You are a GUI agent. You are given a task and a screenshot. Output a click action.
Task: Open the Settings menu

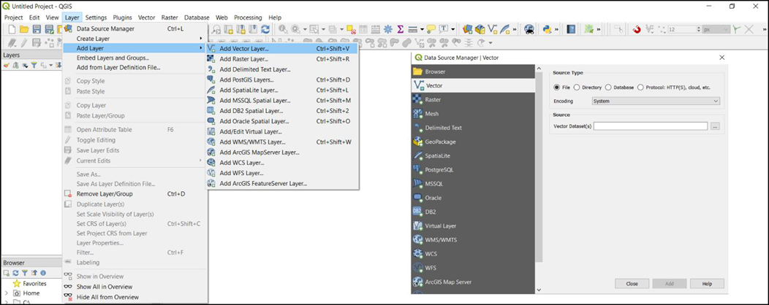(96, 17)
